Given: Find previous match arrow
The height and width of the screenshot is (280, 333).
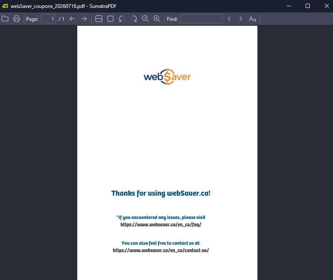Looking at the screenshot, I should tap(229, 19).
